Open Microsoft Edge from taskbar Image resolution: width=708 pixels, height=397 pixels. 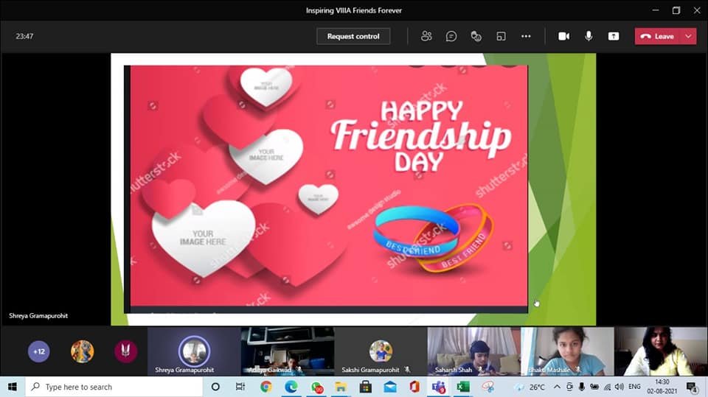[291, 387]
